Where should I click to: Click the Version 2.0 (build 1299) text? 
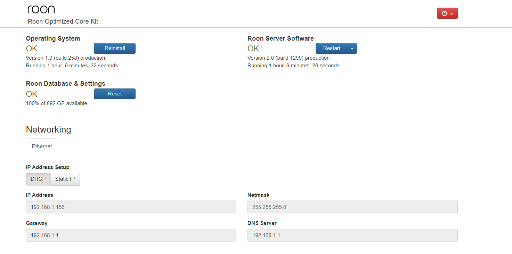[x=288, y=58]
